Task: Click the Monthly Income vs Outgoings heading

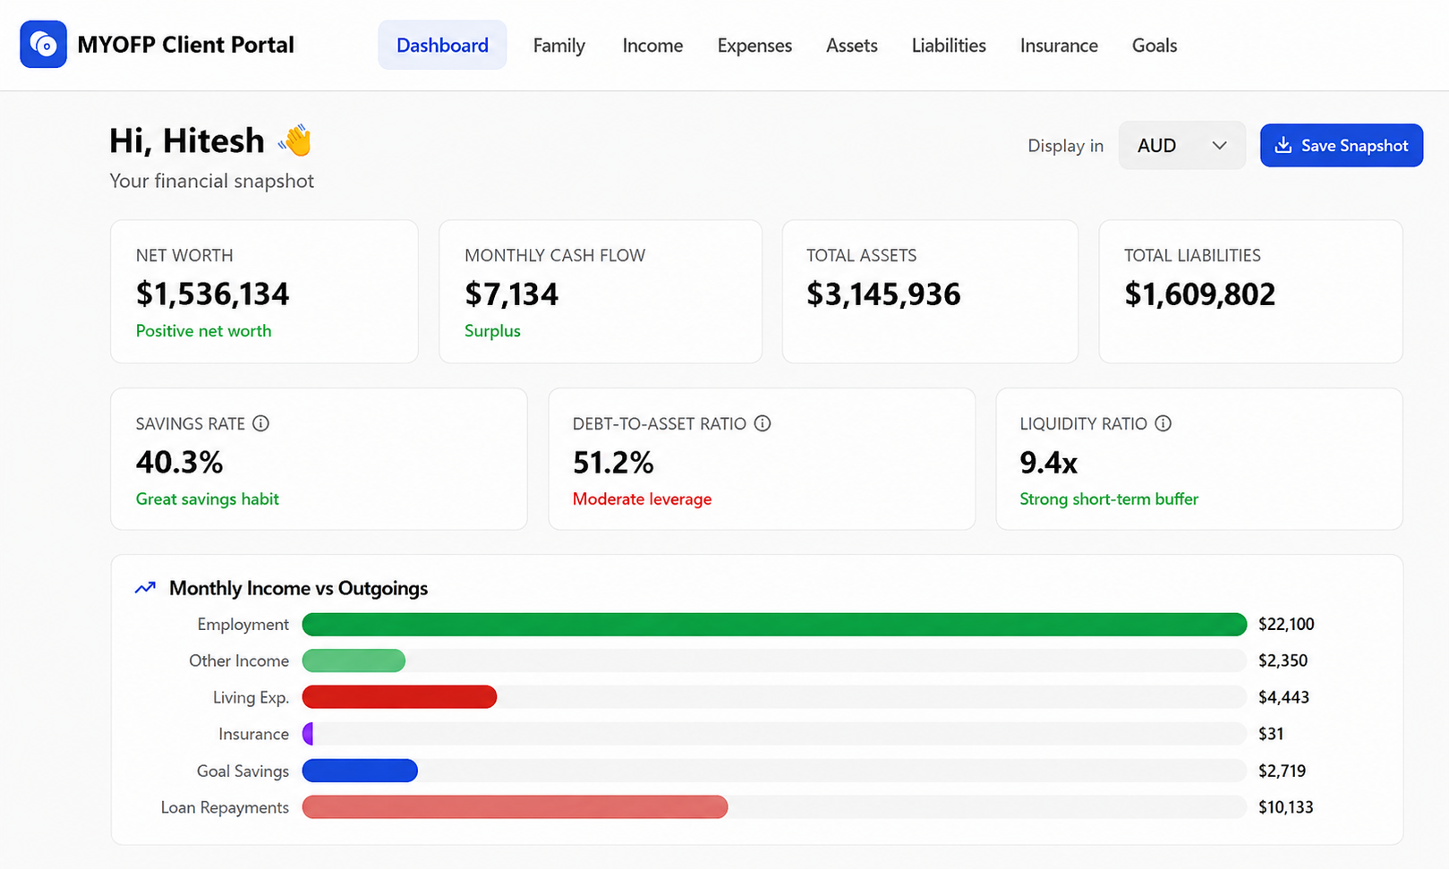Action: coord(298,588)
